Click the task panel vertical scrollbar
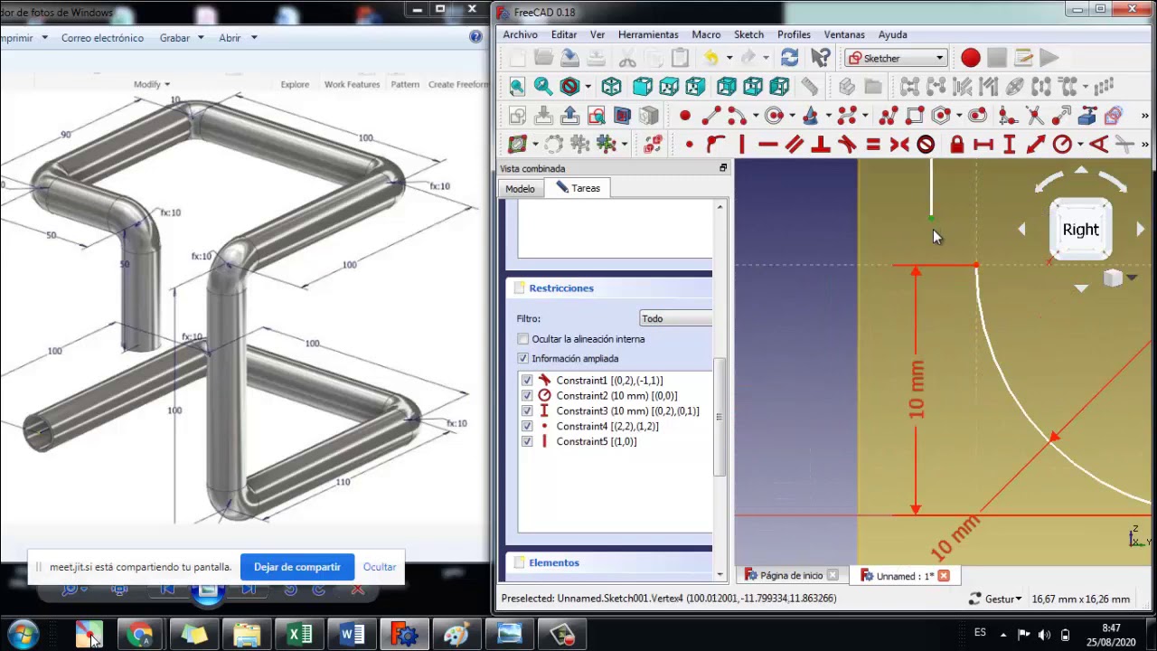This screenshot has width=1157, height=651. point(720,417)
